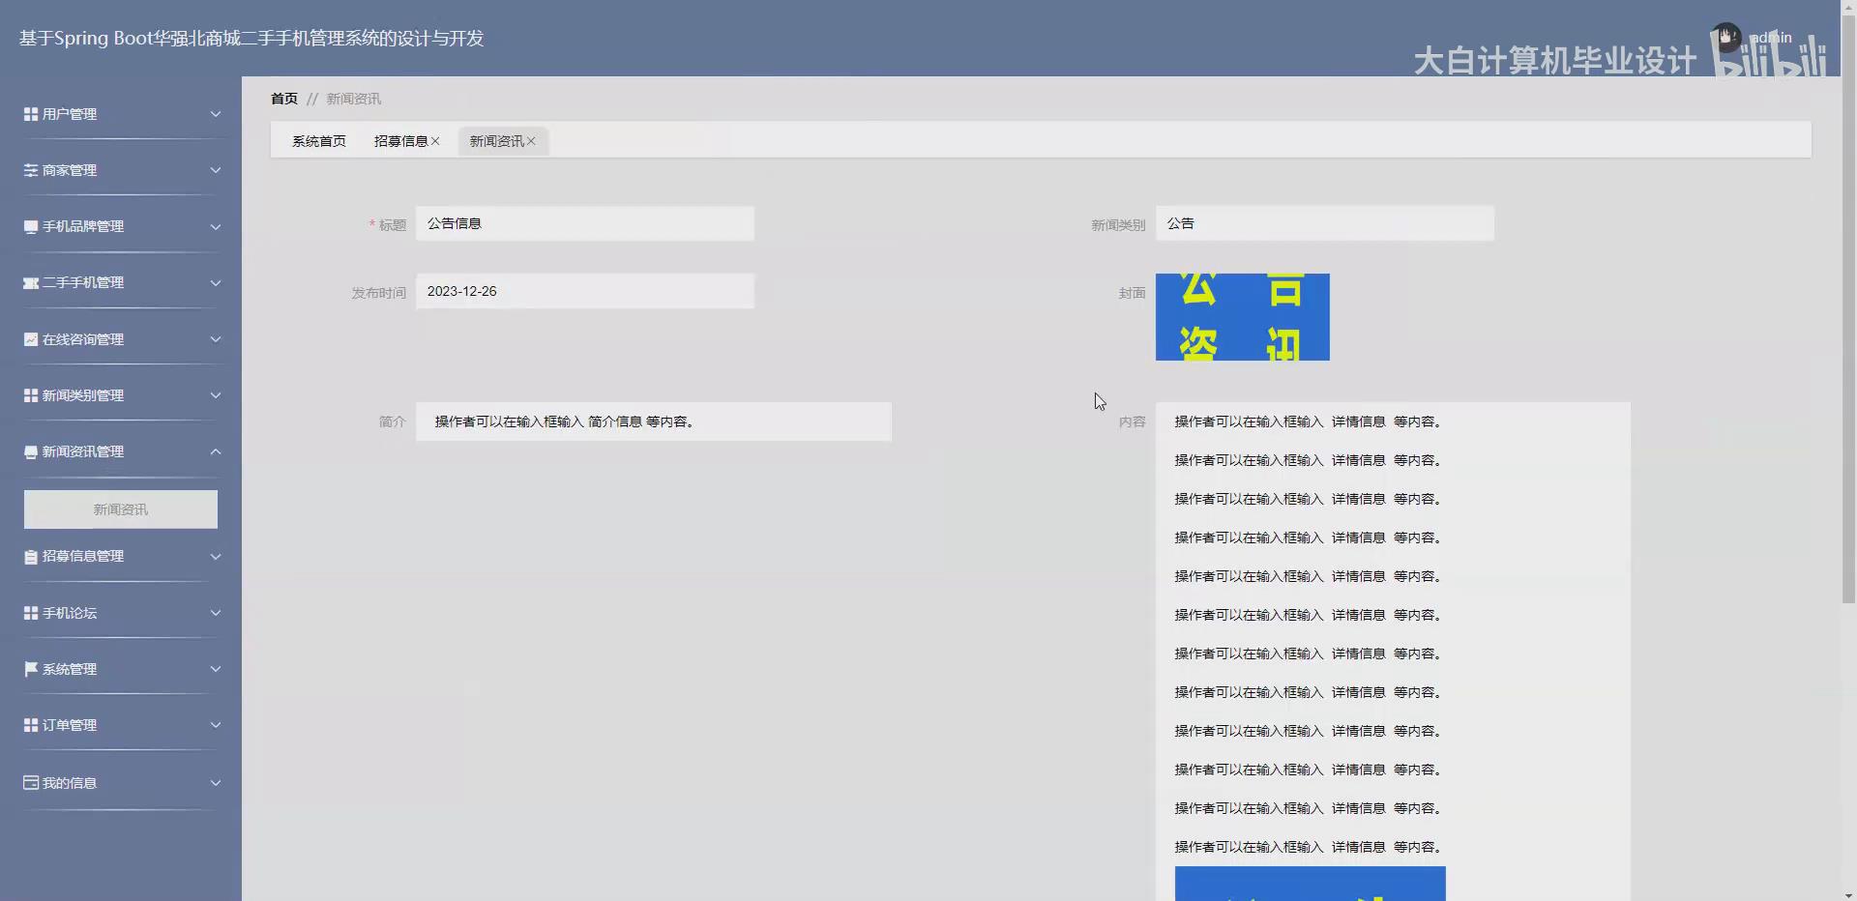Expand 我的信息 via its chevron
Image resolution: width=1857 pixels, height=901 pixels.
click(x=216, y=783)
